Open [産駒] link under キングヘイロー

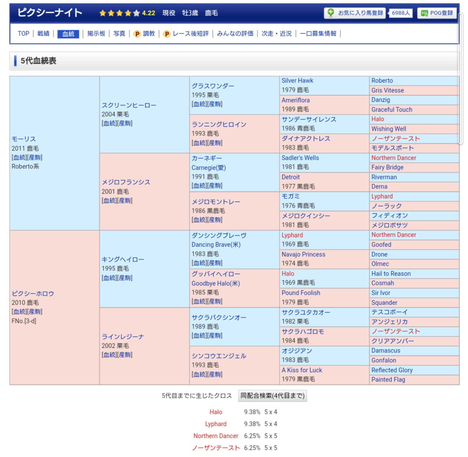[125, 278]
